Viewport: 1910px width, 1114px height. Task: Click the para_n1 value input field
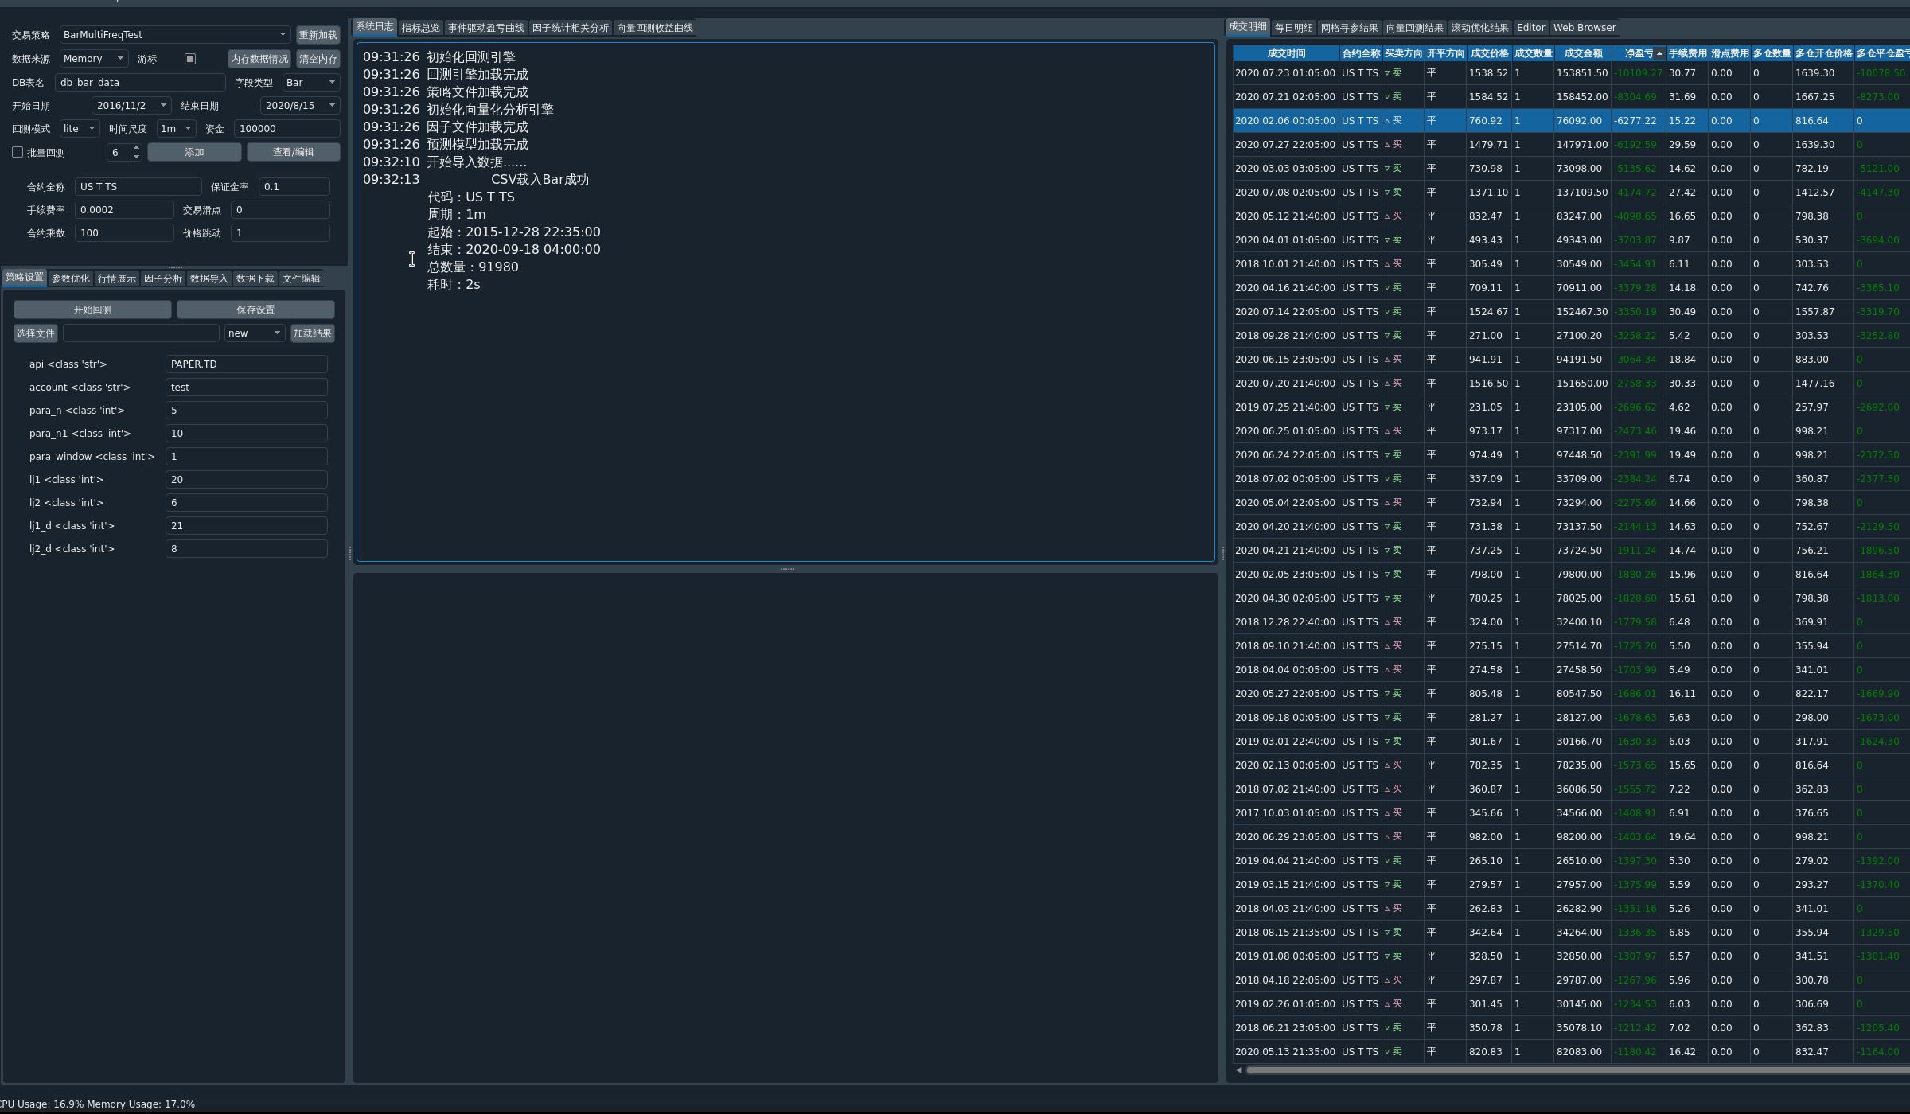click(246, 433)
